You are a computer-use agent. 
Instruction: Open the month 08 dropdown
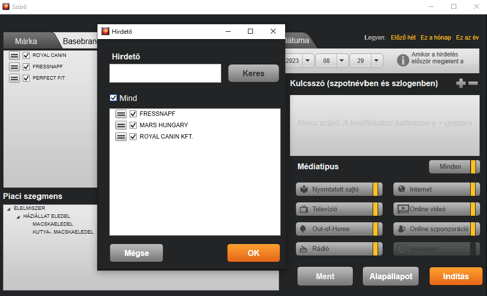(341, 60)
